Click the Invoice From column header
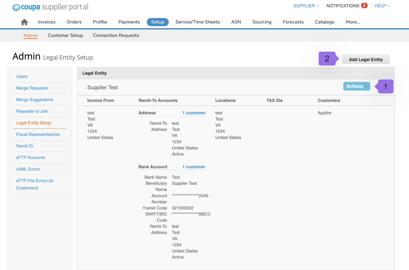The height and width of the screenshot is (270, 409). [x=100, y=100]
